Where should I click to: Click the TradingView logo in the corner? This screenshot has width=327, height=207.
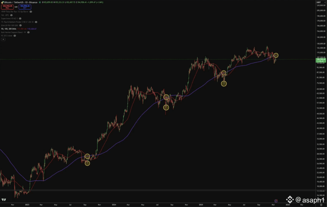pyautogui.click(x=4, y=200)
